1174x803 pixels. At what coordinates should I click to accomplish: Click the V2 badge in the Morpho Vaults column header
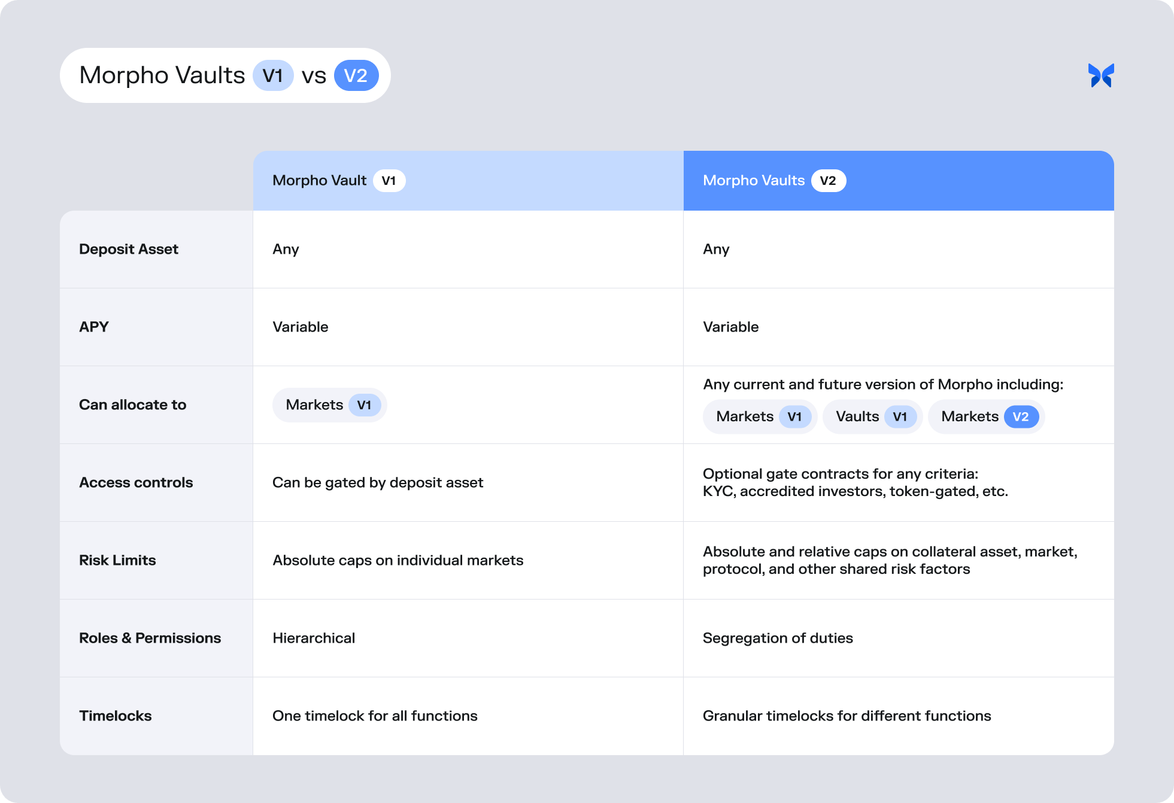[x=828, y=181]
